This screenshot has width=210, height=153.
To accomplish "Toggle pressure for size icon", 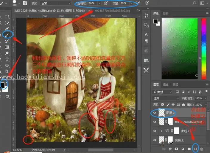I will point(147,3).
